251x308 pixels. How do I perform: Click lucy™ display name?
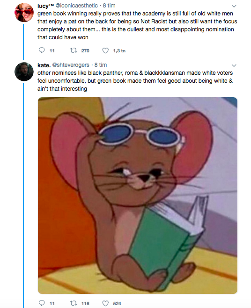(x=45, y=6)
